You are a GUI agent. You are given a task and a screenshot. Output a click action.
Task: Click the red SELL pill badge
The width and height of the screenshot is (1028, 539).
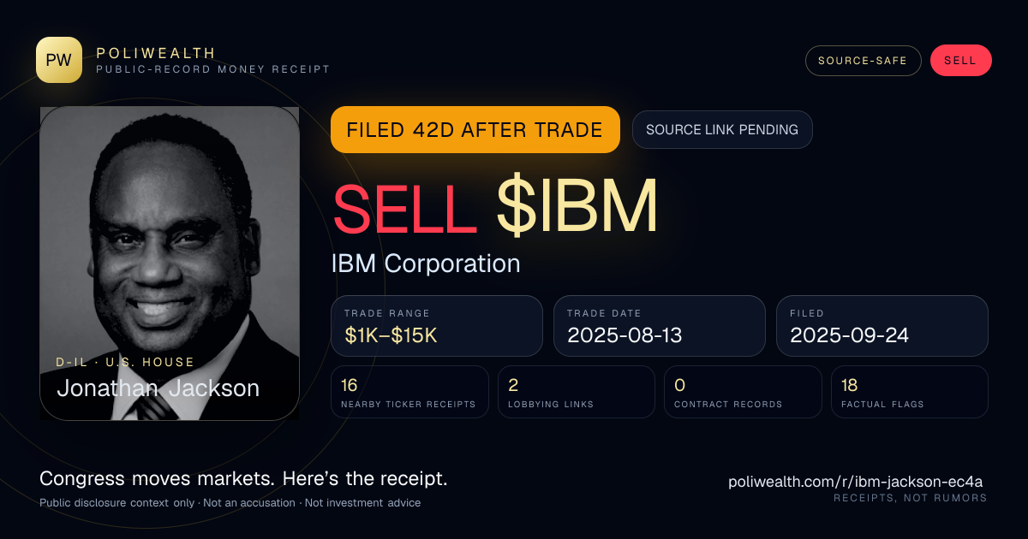click(960, 61)
